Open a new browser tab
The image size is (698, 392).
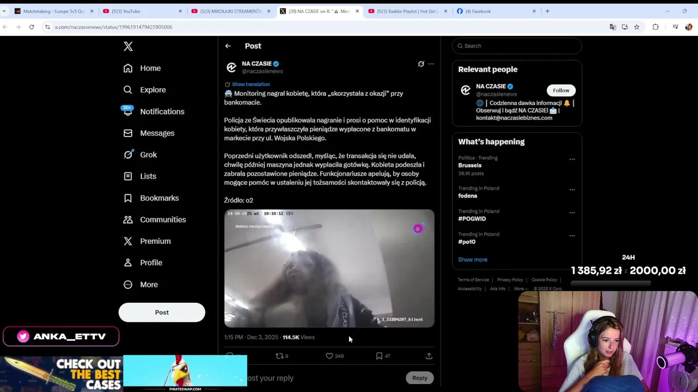(x=547, y=11)
